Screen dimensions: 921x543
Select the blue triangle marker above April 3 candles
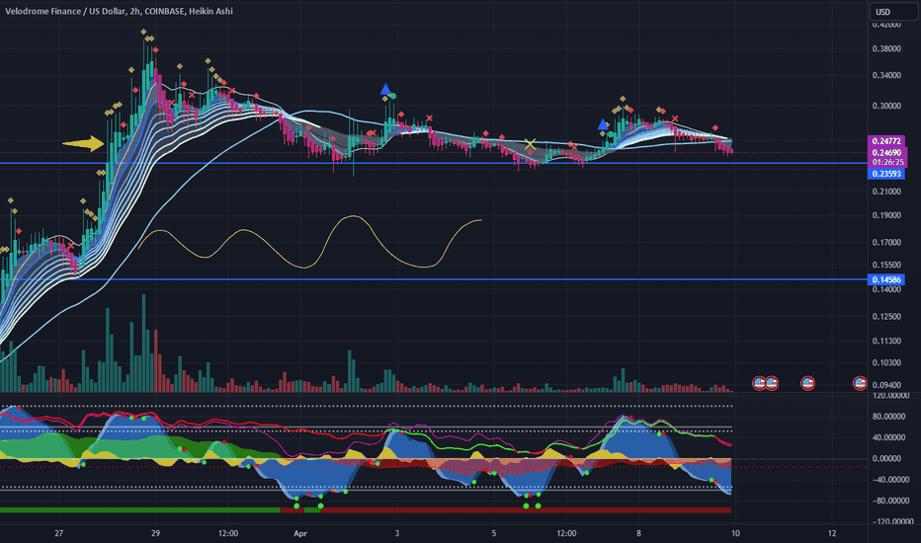[x=385, y=89]
